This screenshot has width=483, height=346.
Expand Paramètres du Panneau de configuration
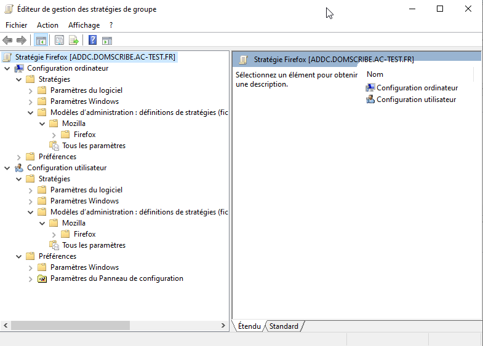pos(31,279)
